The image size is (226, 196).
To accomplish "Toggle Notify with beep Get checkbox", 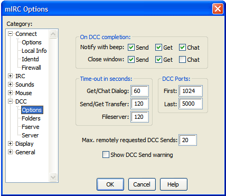I will (158, 48).
